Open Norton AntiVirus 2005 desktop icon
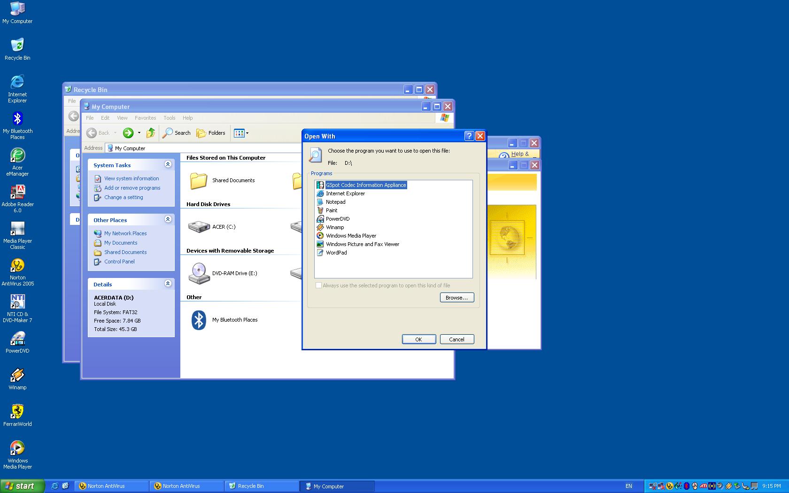Viewport: 789px width, 493px height. (x=17, y=272)
